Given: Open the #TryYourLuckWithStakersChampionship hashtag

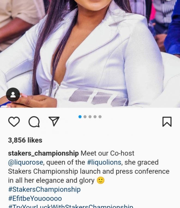Looking at the screenshot, I should pos(71,206).
